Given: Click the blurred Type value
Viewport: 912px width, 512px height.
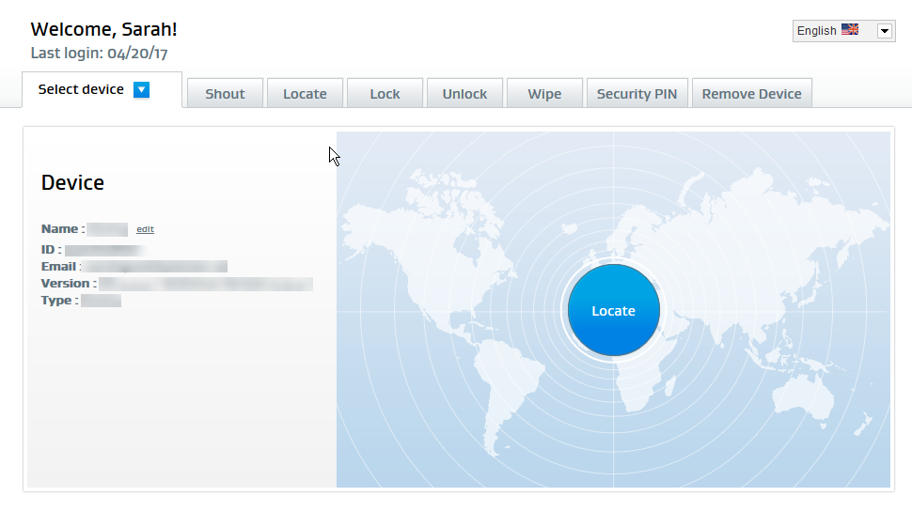Looking at the screenshot, I should [102, 301].
